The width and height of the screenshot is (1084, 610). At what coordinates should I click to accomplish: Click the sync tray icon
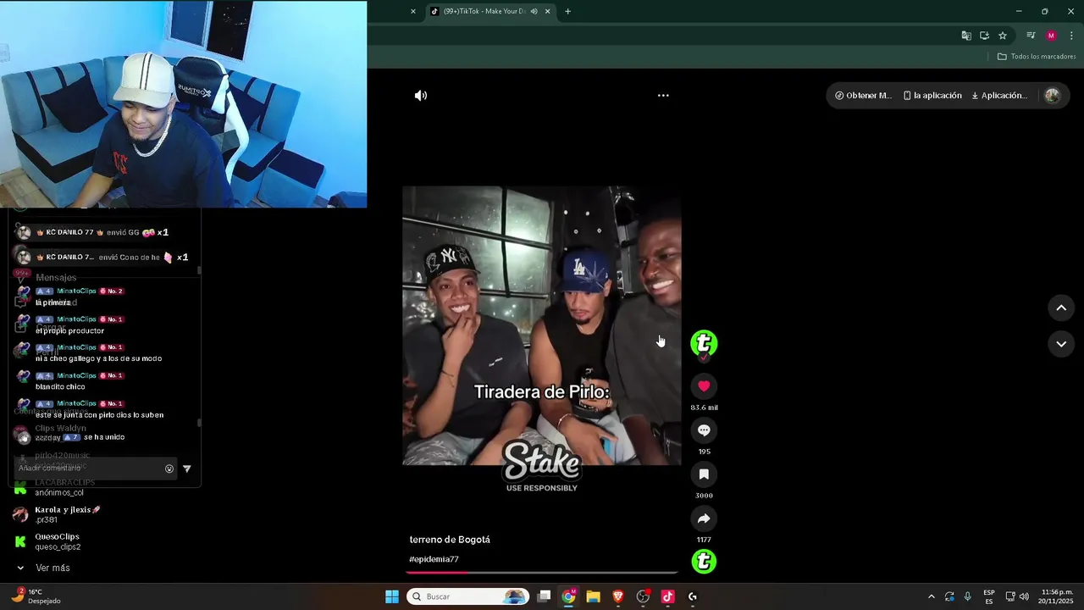click(949, 596)
